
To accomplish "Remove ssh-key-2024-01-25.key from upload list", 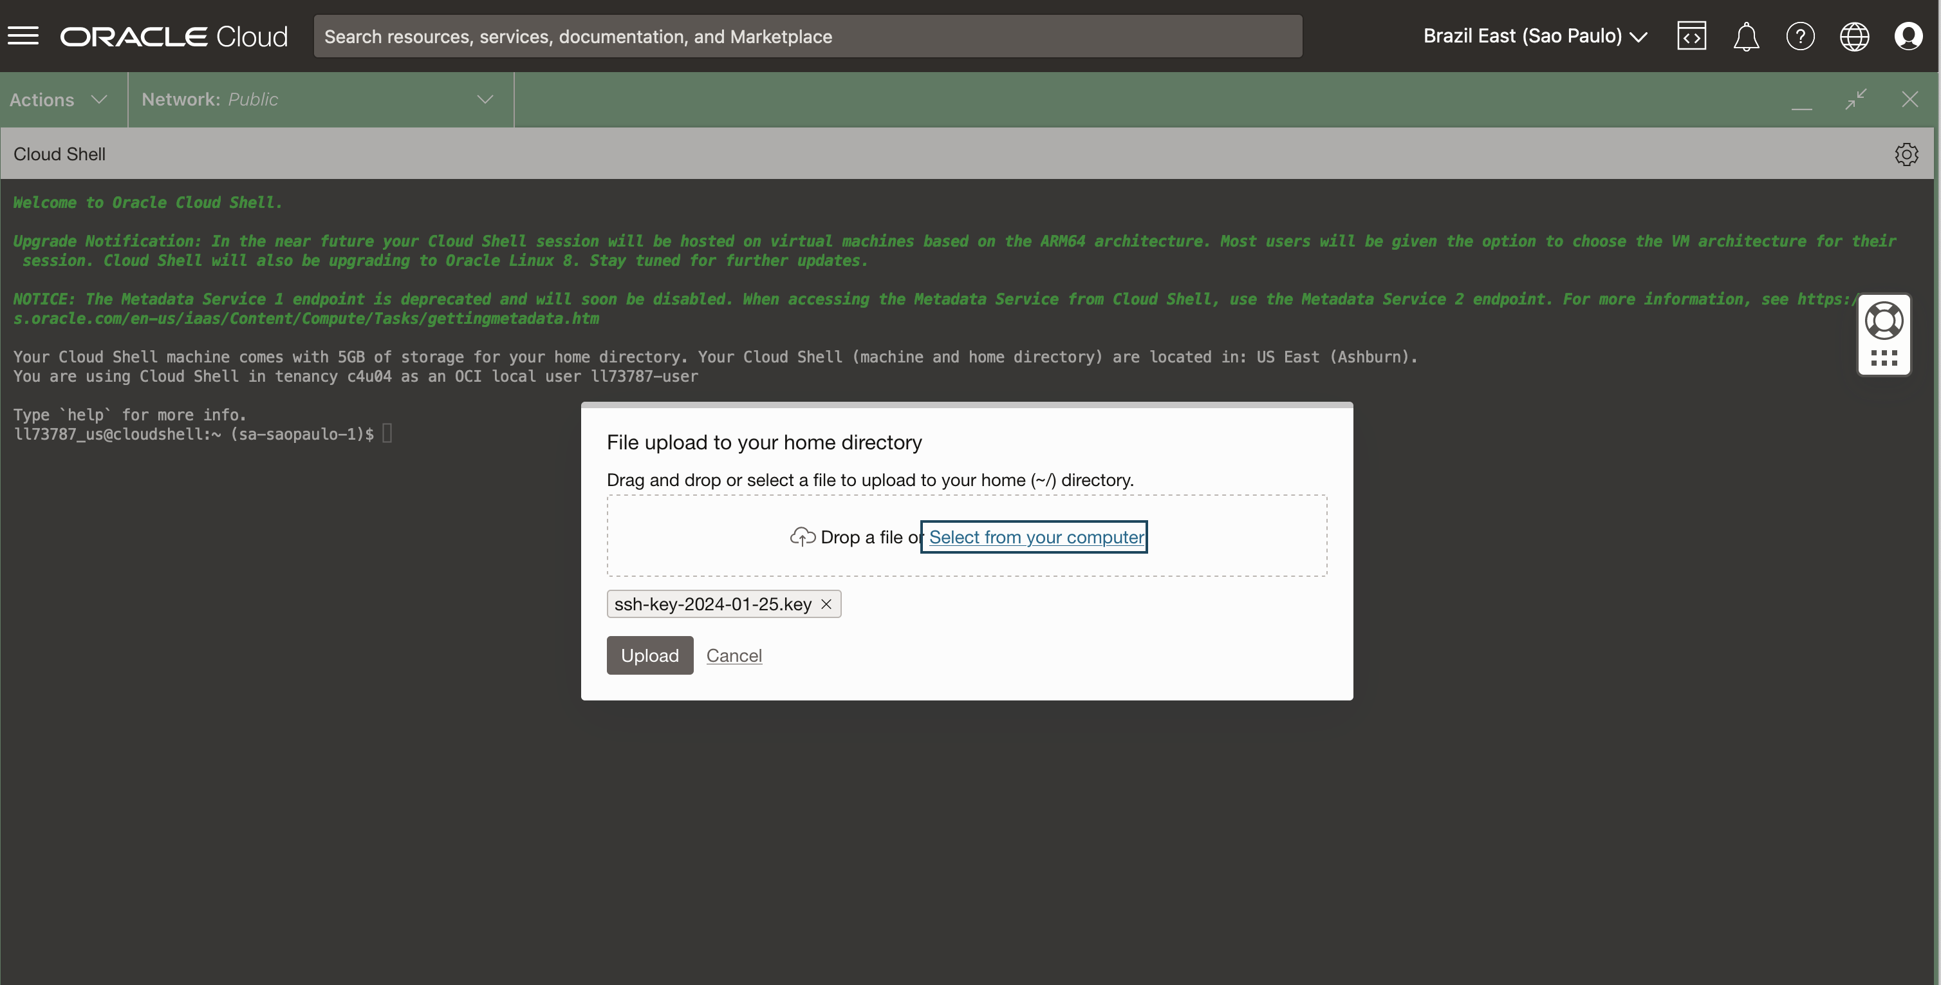I will [x=826, y=605].
